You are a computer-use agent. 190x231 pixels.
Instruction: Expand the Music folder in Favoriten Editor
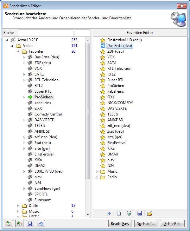click(97, 171)
